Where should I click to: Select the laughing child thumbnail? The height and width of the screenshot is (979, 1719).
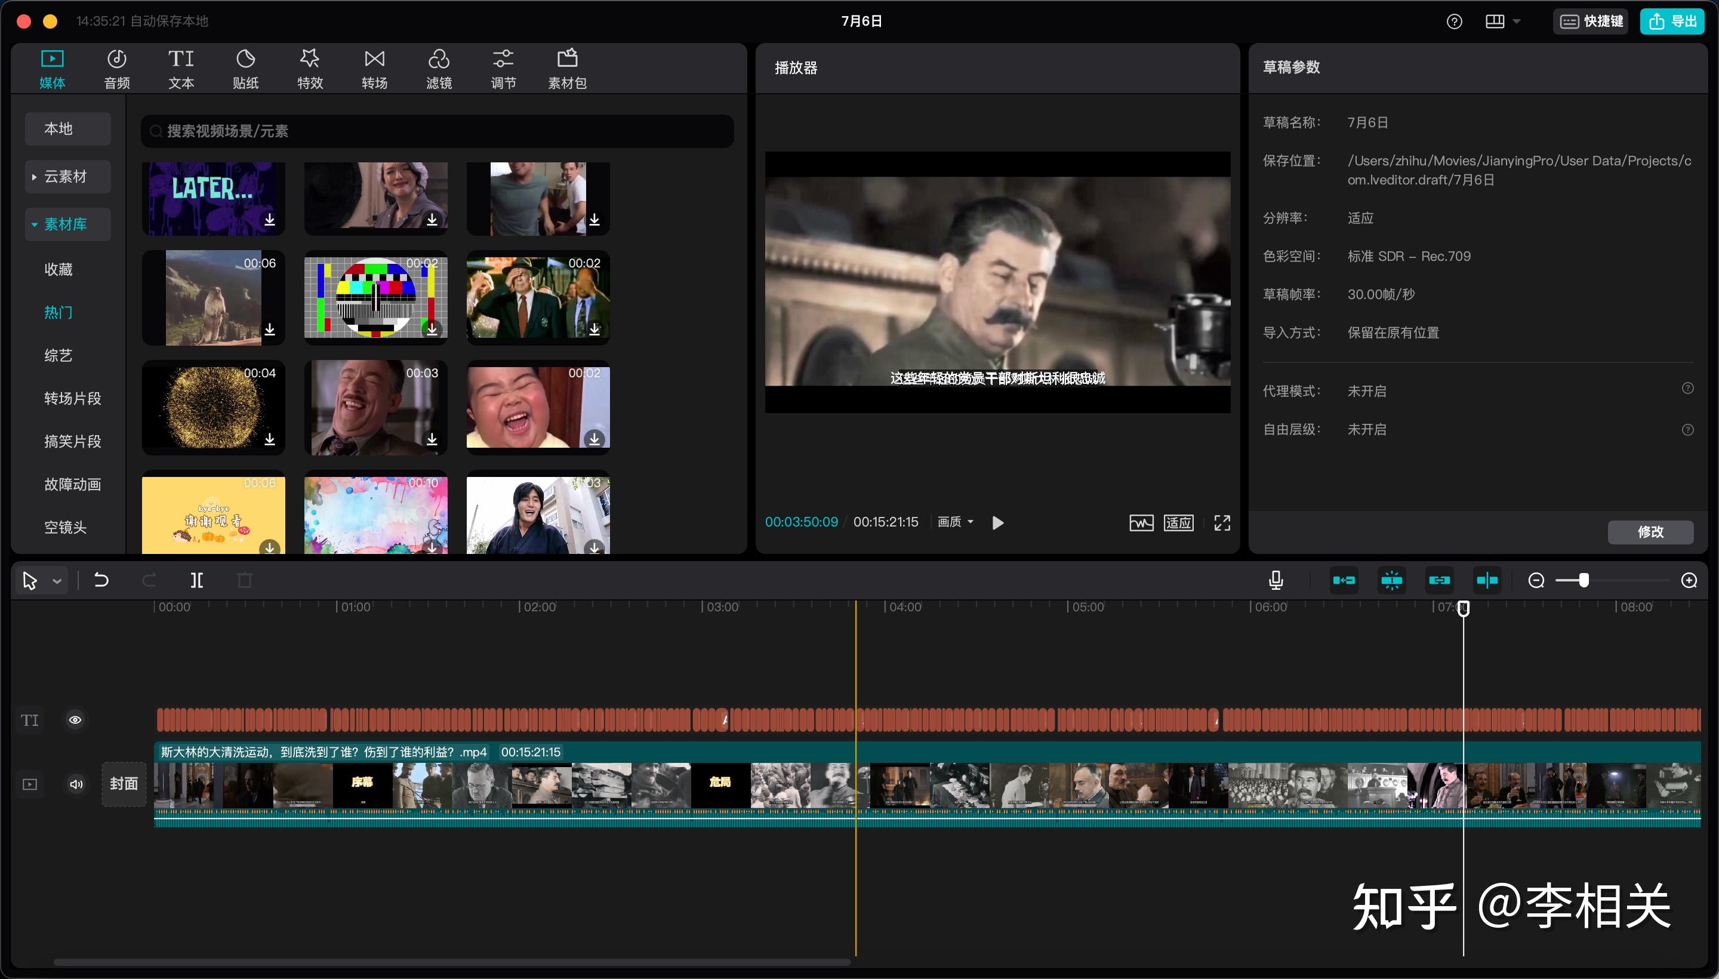click(x=538, y=408)
